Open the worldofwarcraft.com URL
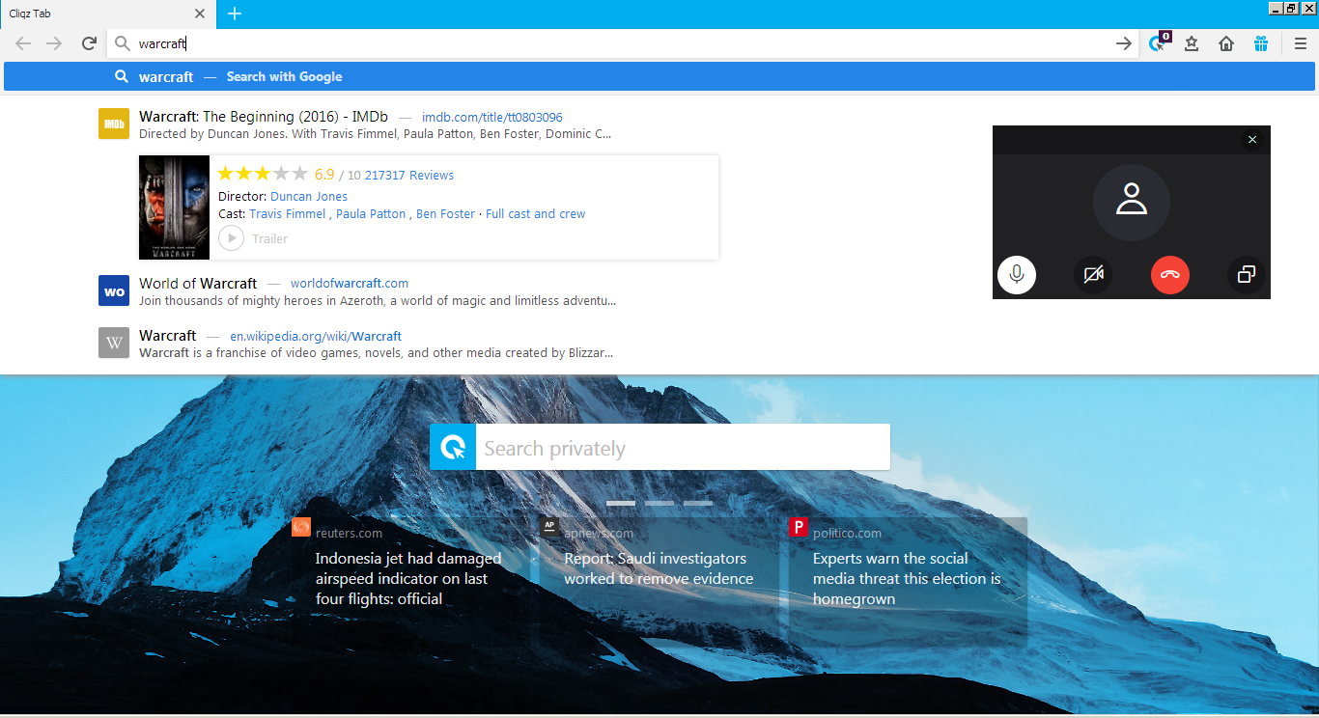1319x718 pixels. point(350,284)
